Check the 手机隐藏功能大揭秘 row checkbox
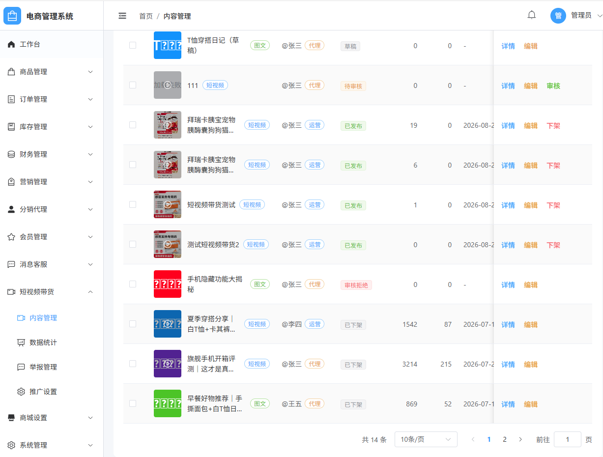Screen dimensions: 603x457 pyautogui.click(x=133, y=284)
